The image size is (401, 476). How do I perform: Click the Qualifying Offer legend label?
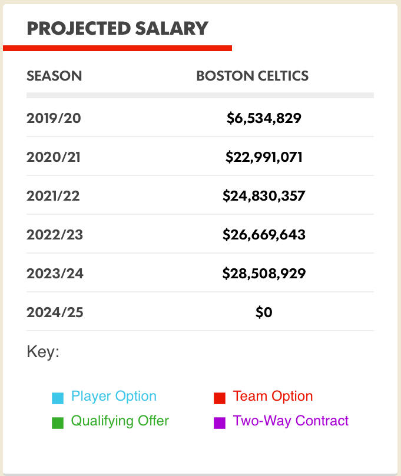click(120, 421)
